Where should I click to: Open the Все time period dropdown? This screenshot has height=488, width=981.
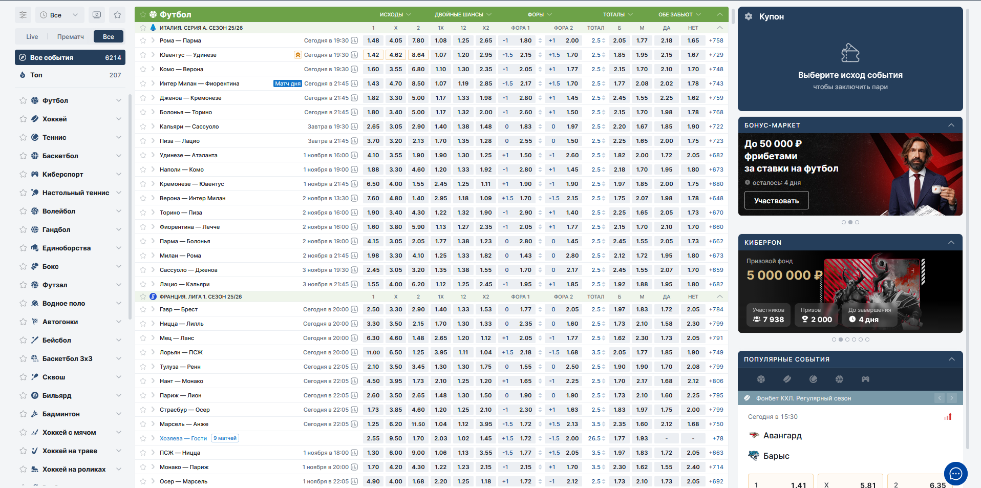click(x=59, y=15)
